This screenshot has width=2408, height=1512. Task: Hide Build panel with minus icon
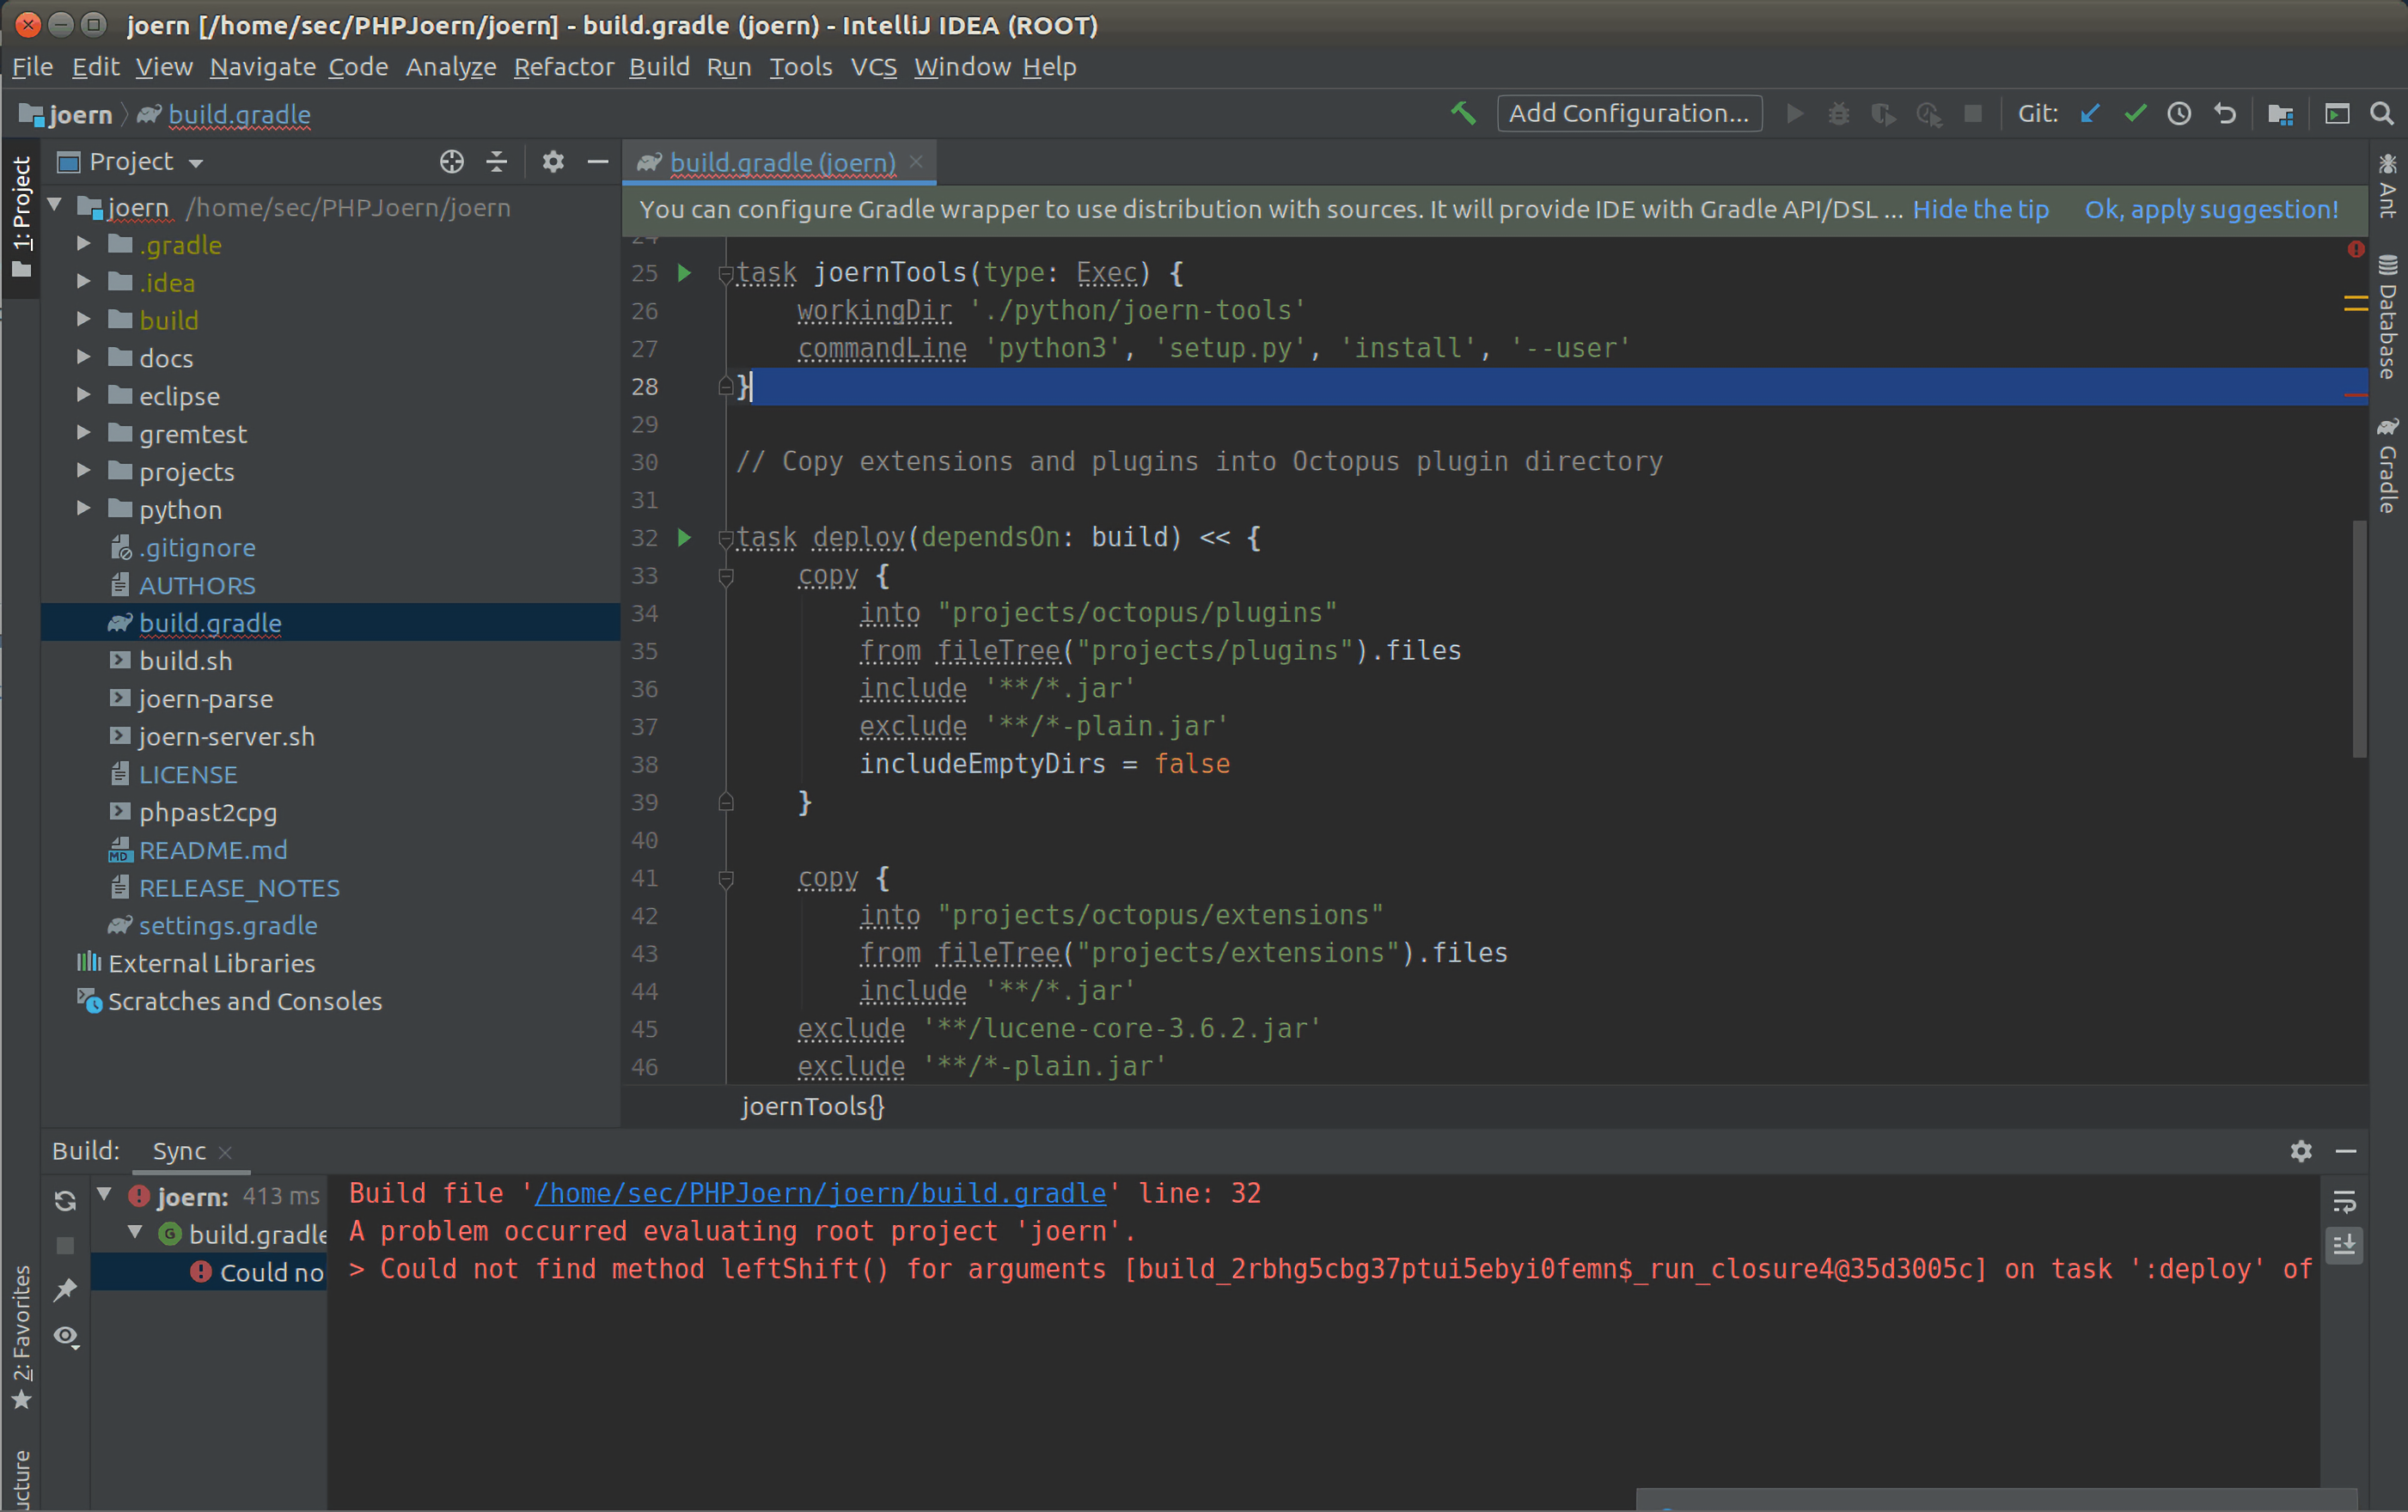point(2346,1151)
